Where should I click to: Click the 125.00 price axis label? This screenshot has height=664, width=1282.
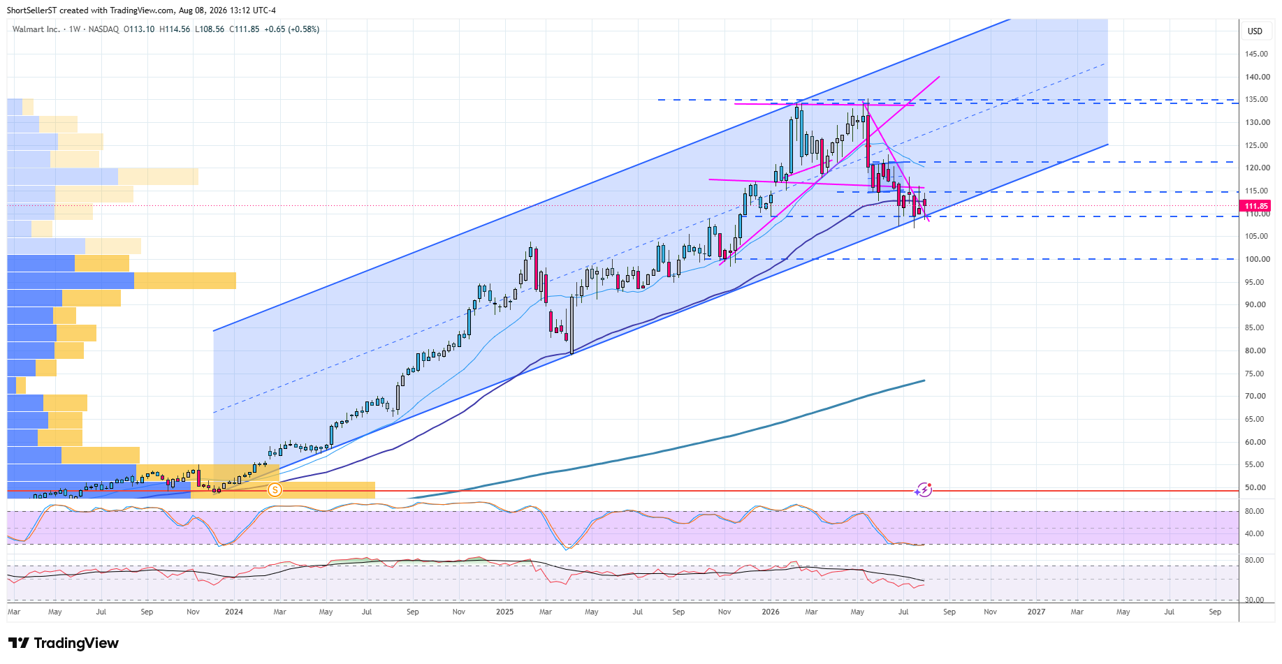1256,145
